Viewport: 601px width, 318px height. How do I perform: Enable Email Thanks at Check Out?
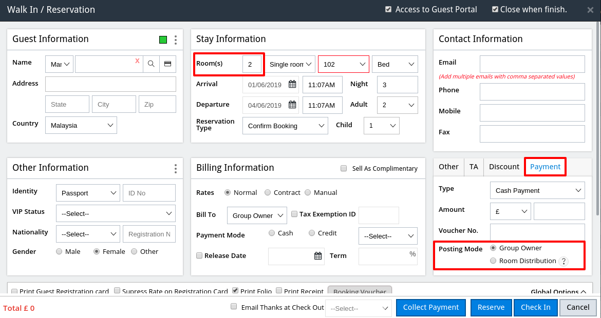(233, 307)
